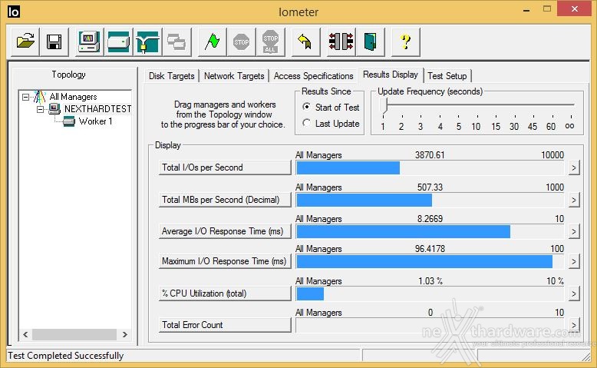Select Start of Test radio button
597x368 pixels.
(306, 107)
